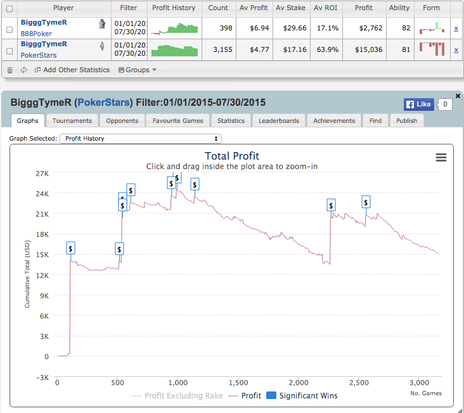Open the Favourite Games tab

177,120
